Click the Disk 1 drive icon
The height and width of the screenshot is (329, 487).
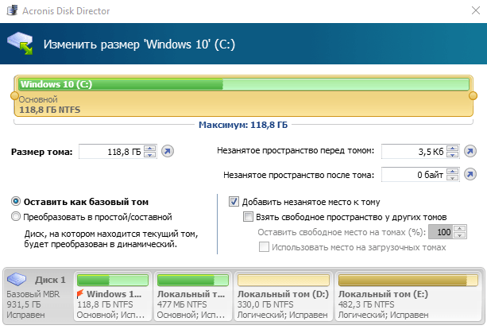click(17, 279)
